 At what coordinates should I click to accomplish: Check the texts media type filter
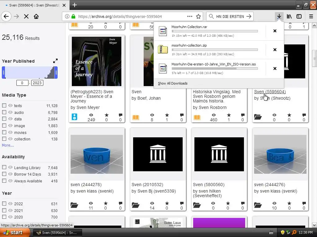pos(4,106)
